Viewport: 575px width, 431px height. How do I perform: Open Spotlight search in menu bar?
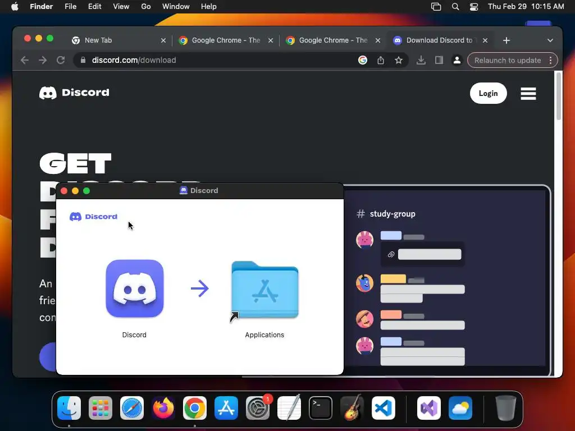[455, 7]
